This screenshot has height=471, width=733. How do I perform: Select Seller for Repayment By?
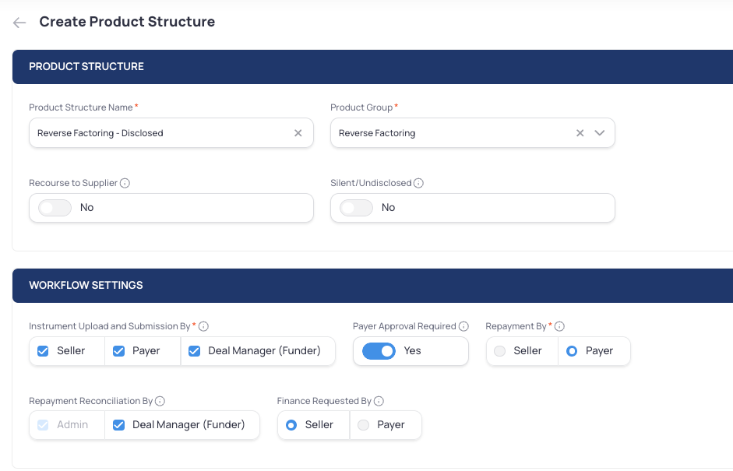[500, 351]
